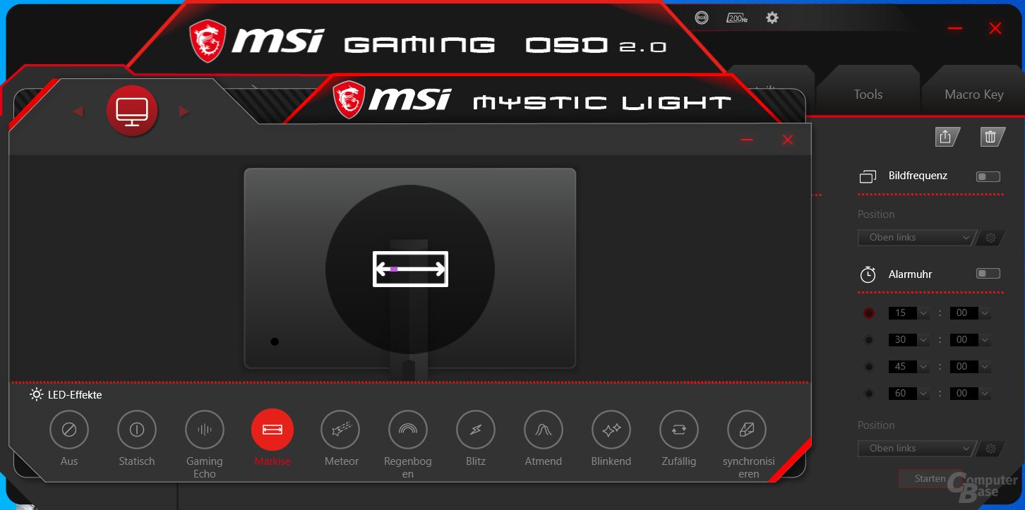Go to previous device with left arrow
This screenshot has width=1025, height=510.
[78, 111]
